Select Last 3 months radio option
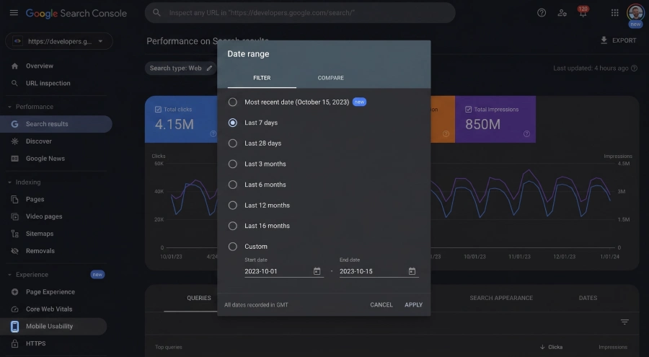Viewport: 649px width, 357px height. pyautogui.click(x=233, y=164)
